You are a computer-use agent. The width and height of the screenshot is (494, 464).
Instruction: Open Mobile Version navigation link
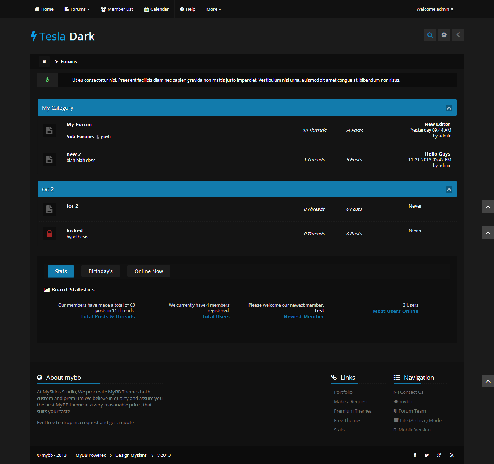tap(412, 430)
